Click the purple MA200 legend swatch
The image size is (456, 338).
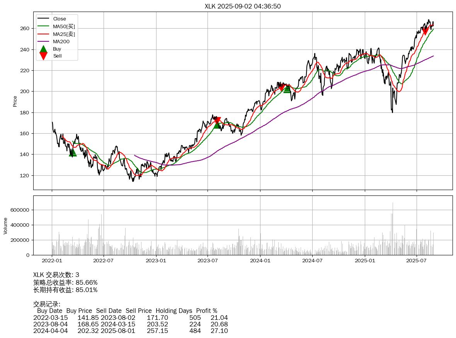pos(43,41)
